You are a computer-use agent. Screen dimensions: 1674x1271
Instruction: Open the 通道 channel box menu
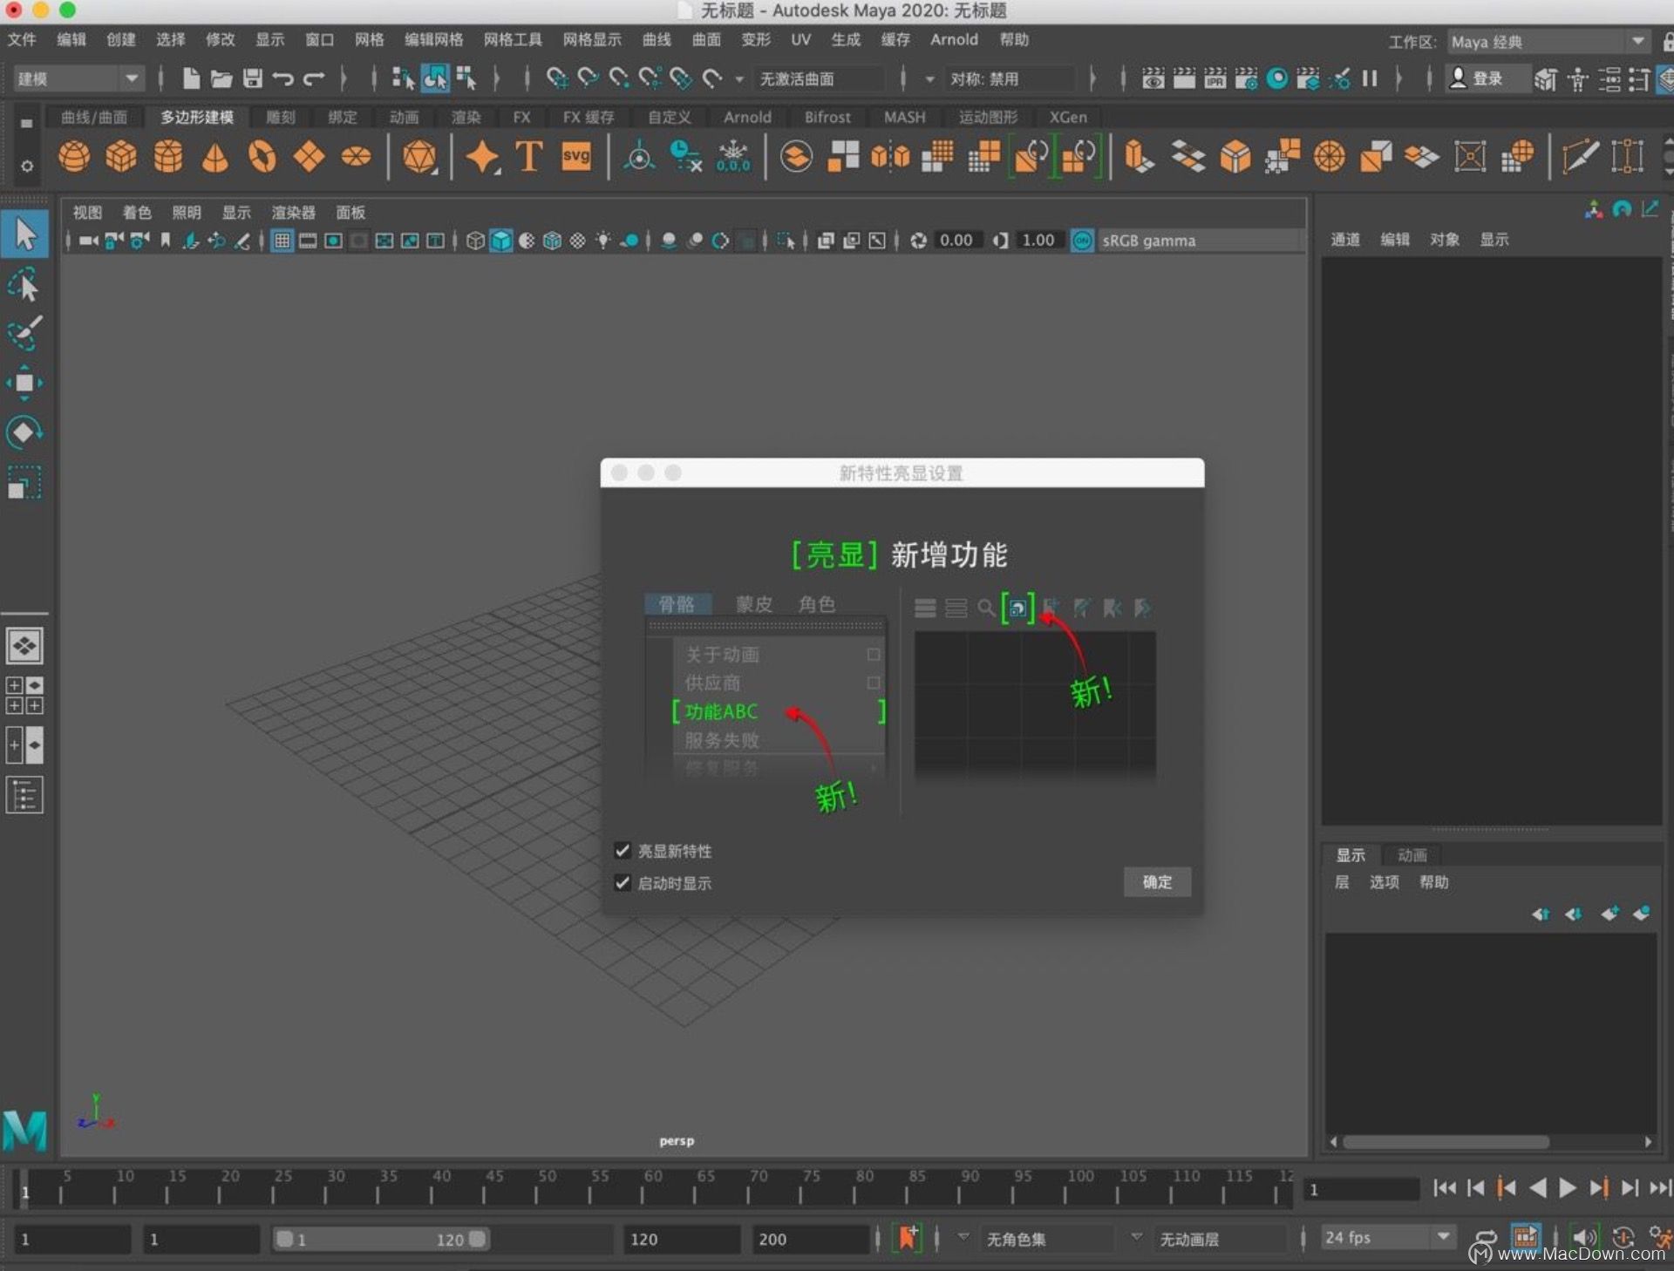tap(1345, 240)
